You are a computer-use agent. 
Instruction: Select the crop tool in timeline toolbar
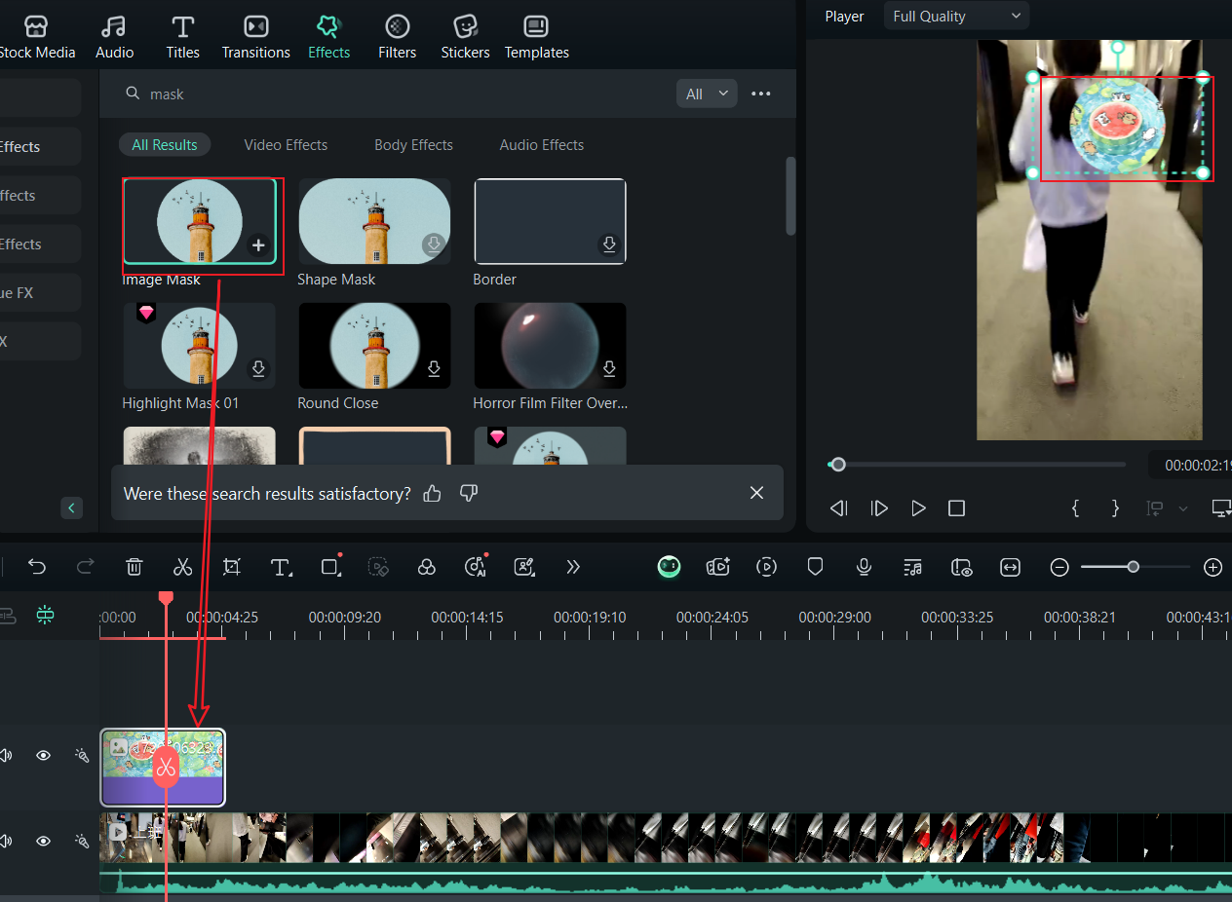(x=231, y=567)
